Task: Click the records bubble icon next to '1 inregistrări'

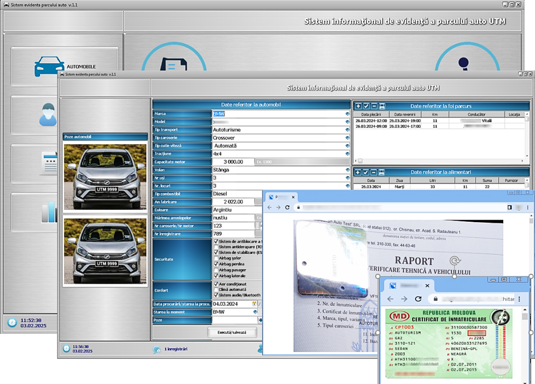Action: [x=157, y=349]
